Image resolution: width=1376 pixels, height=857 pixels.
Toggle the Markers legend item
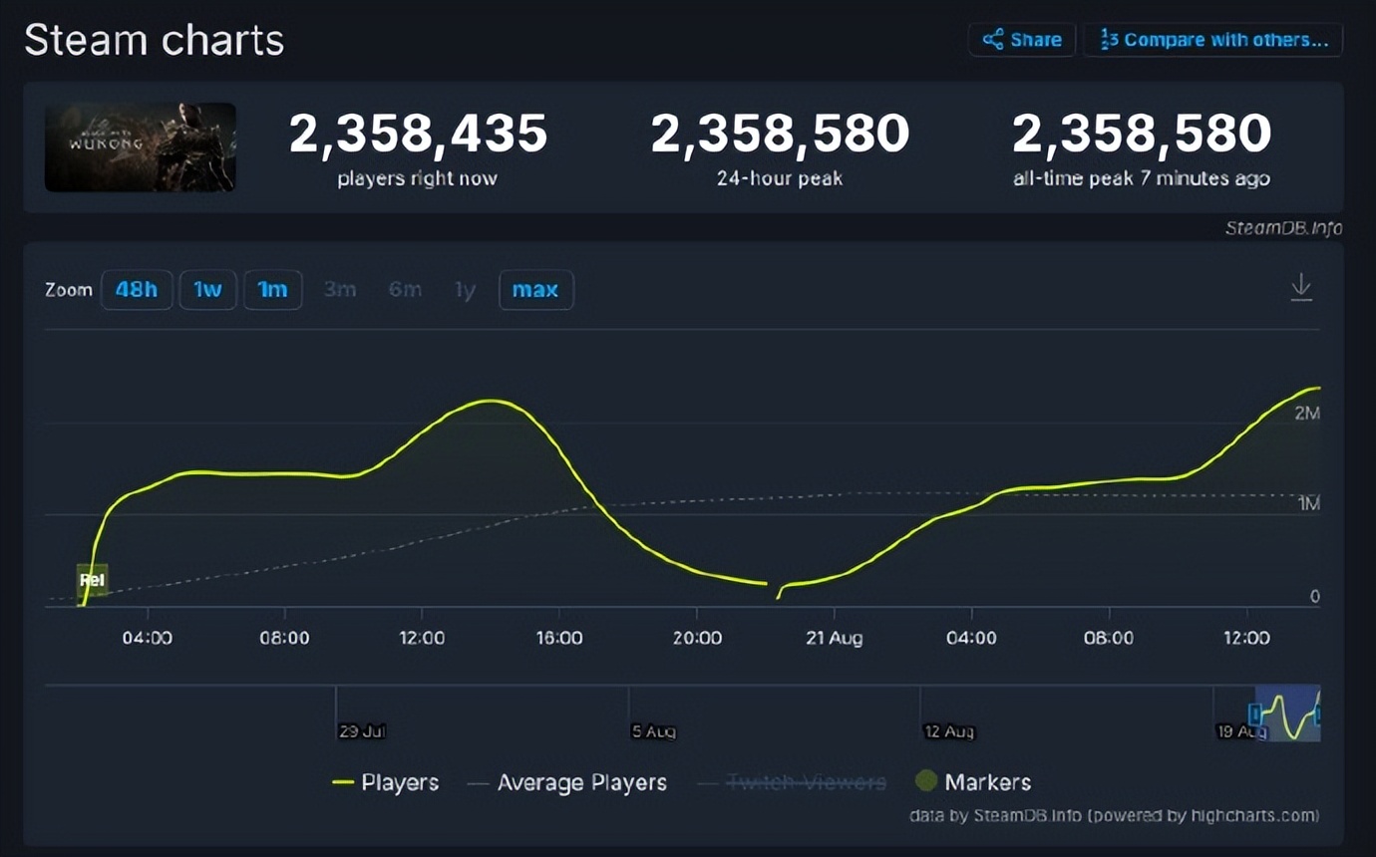pyautogui.click(x=972, y=782)
